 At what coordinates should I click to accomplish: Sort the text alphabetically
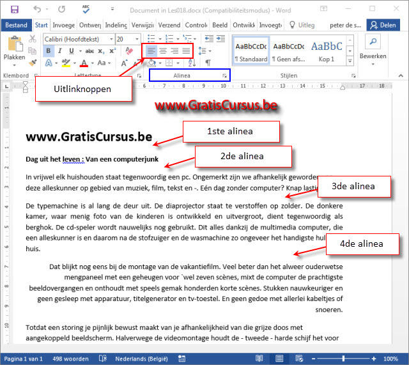point(192,63)
